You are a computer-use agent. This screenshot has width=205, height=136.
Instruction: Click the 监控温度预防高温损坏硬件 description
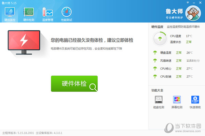[183, 27]
